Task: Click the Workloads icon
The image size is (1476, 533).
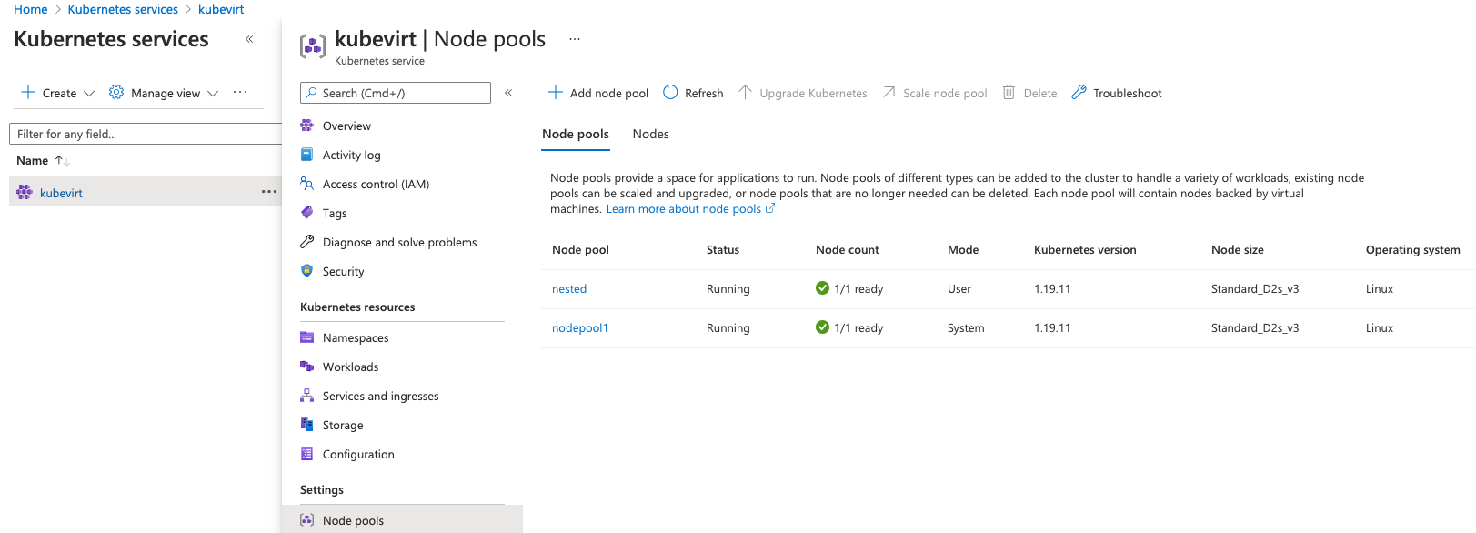Action: point(307,367)
